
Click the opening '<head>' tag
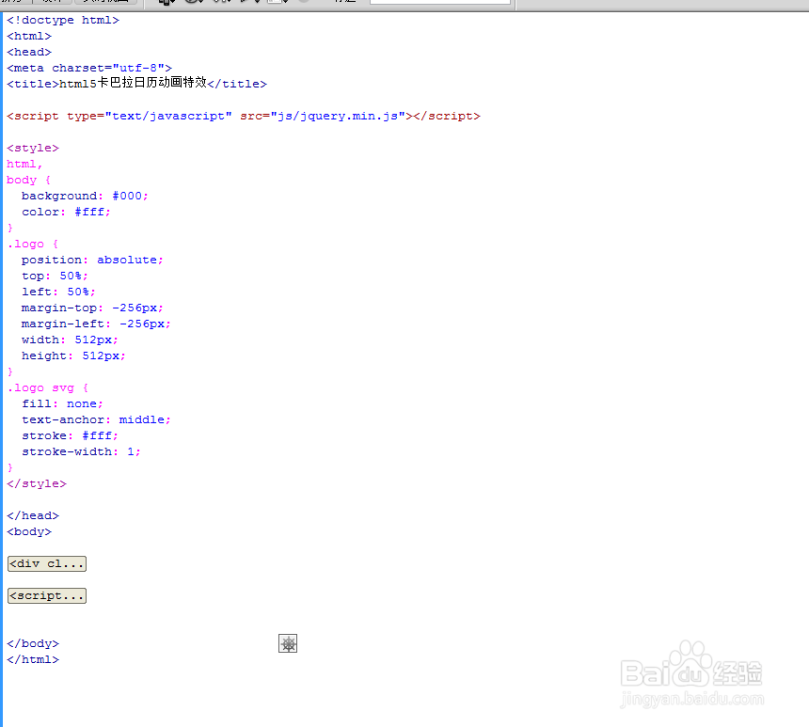click(x=29, y=52)
